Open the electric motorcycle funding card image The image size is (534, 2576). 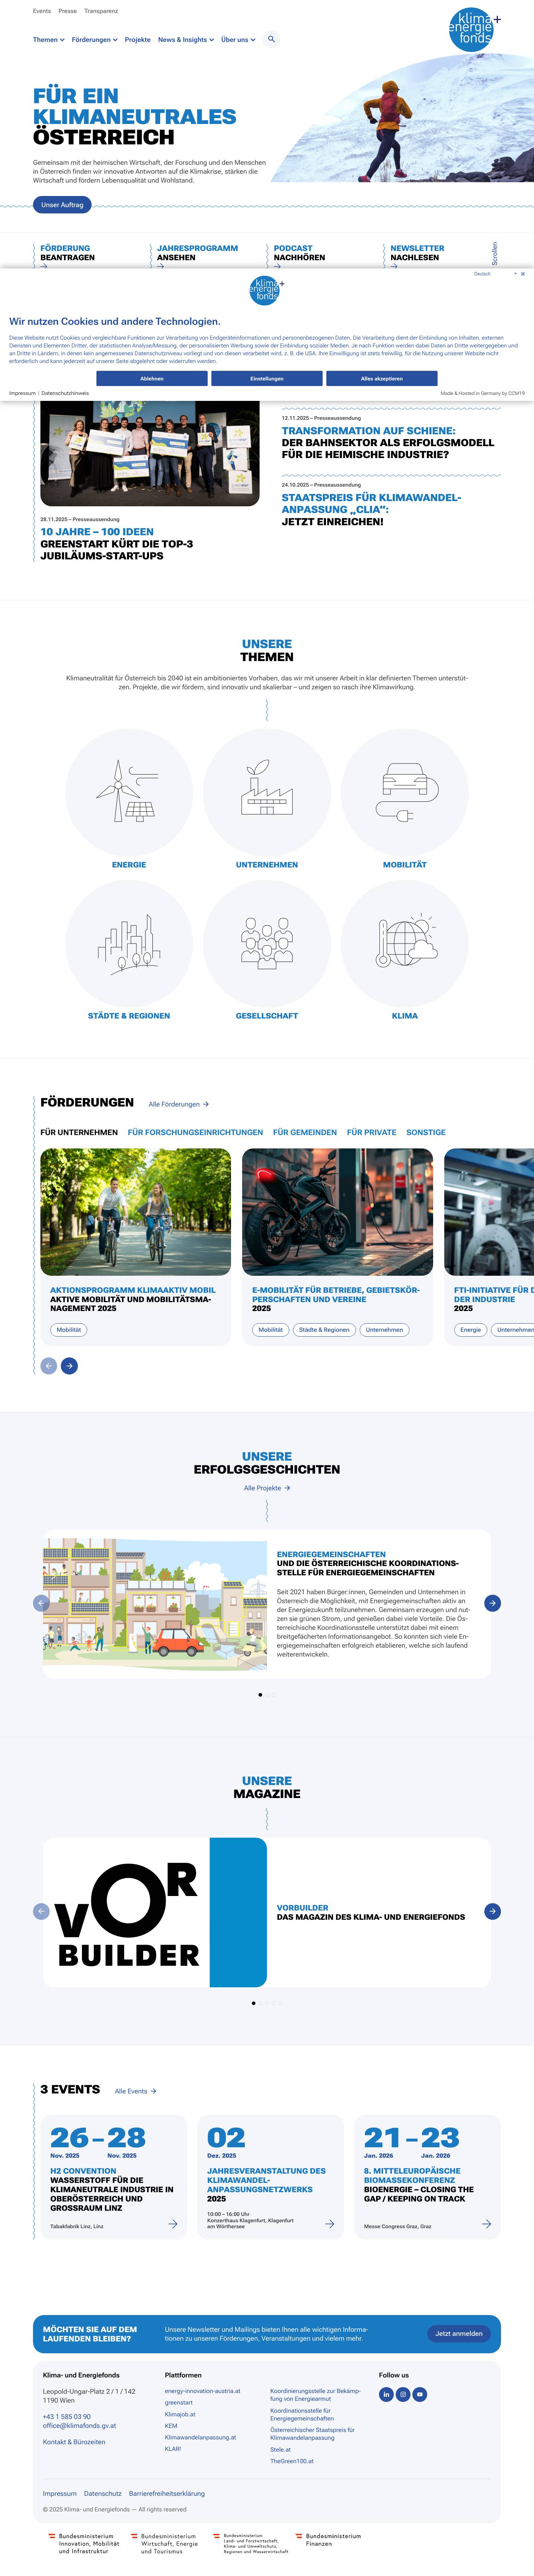(337, 1212)
